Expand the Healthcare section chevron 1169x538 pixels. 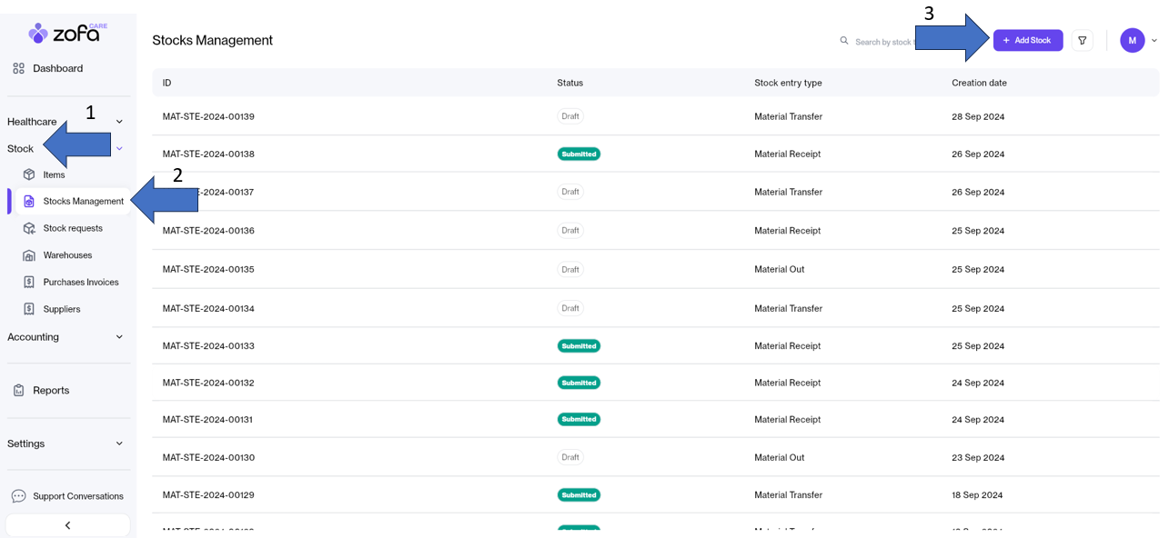[x=119, y=122]
